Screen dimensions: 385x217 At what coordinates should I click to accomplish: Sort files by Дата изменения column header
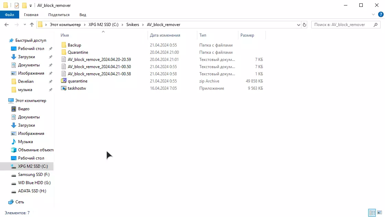point(165,35)
